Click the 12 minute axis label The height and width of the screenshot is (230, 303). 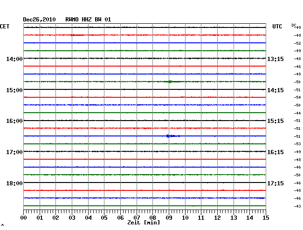[x=217, y=218]
